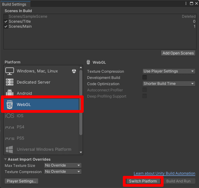Click the Android robot icon
Image resolution: width=199 pixels, height=188 pixels.
10,93
